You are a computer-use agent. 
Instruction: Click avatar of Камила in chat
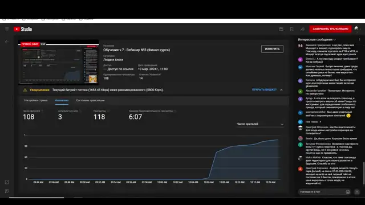(x=301, y=81)
